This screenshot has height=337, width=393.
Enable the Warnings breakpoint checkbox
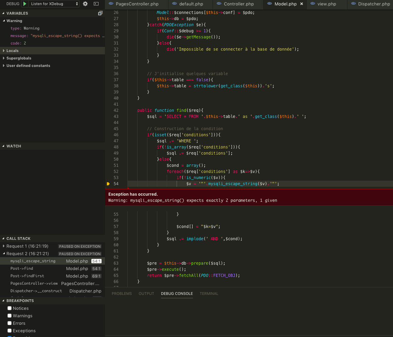[10, 316]
